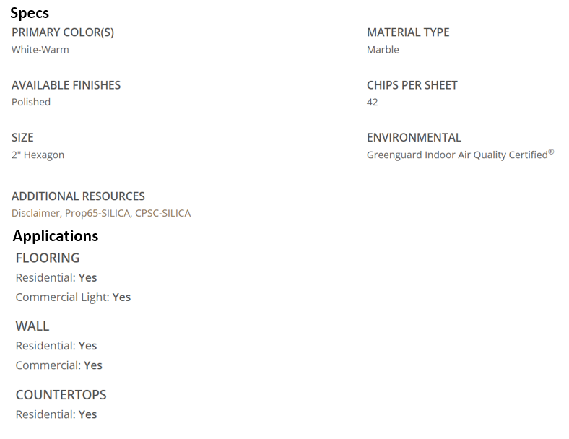Click the Commercial: Yes wall entry

click(x=59, y=365)
